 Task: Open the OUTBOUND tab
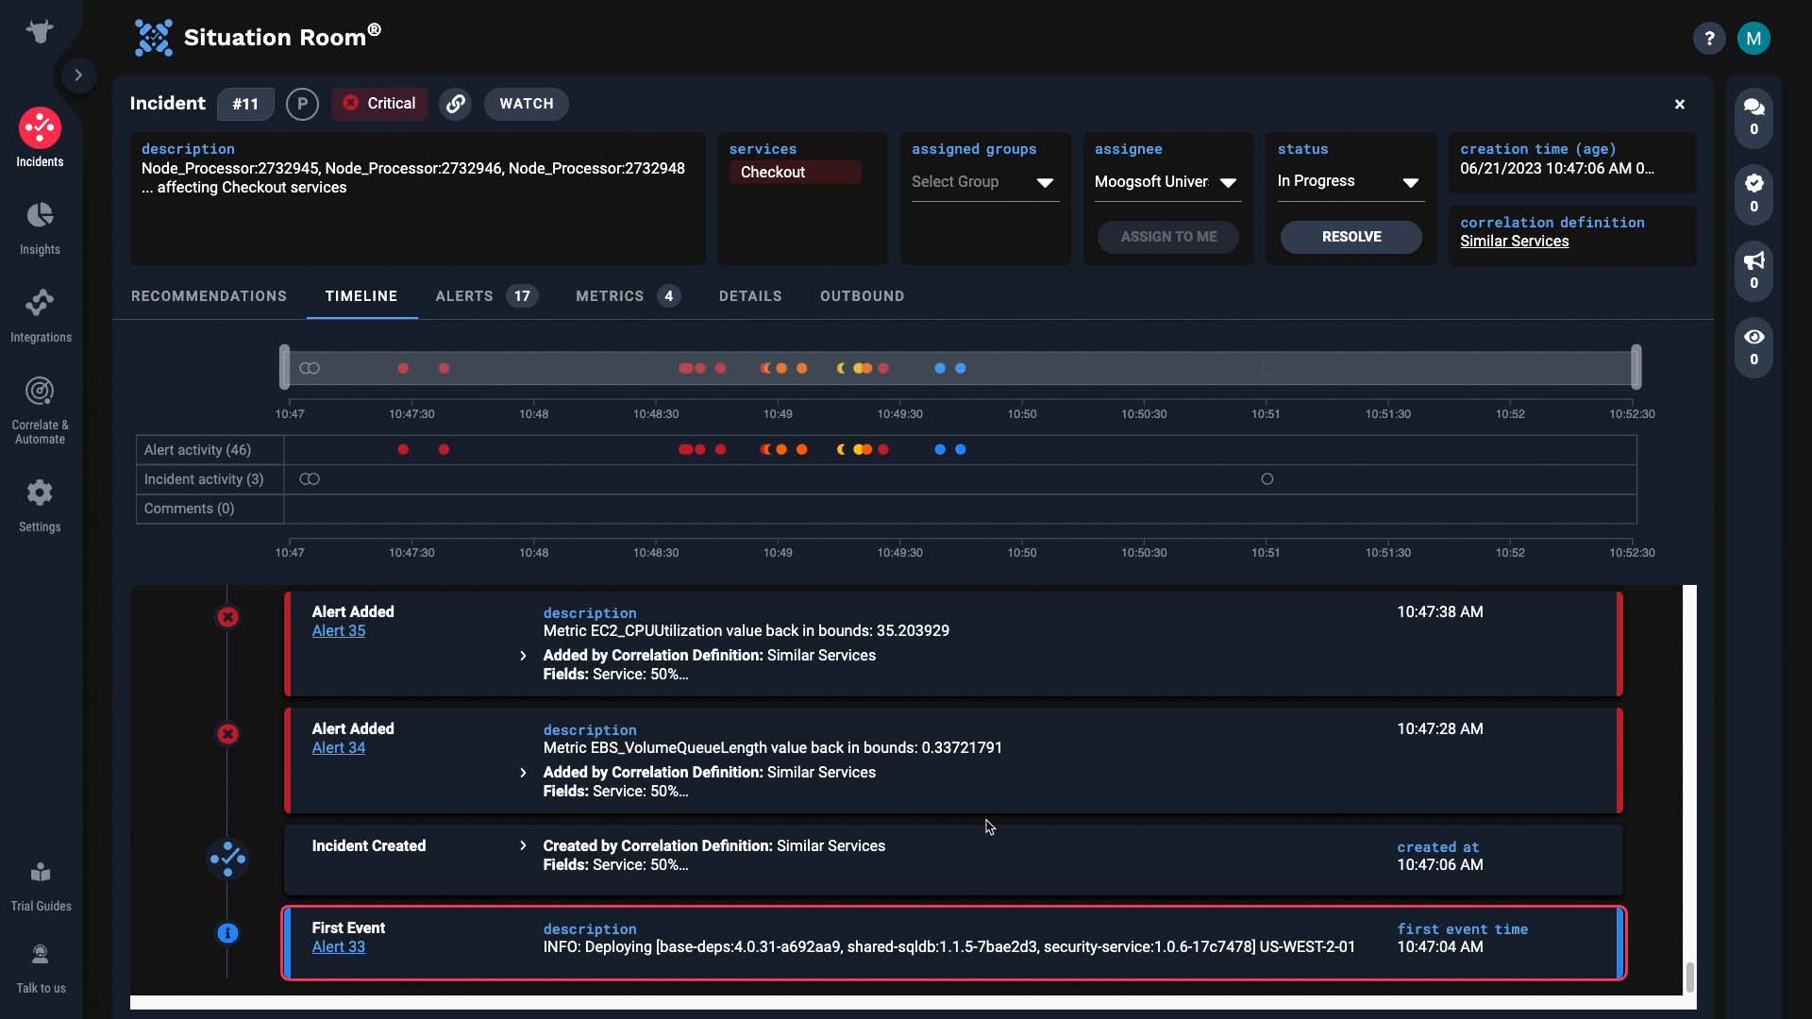click(862, 296)
